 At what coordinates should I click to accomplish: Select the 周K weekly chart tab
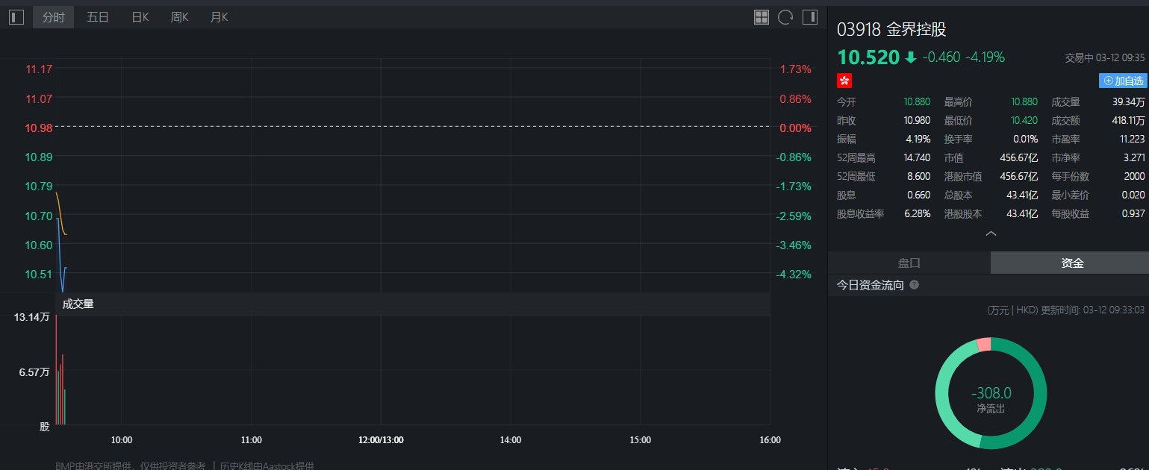click(180, 17)
